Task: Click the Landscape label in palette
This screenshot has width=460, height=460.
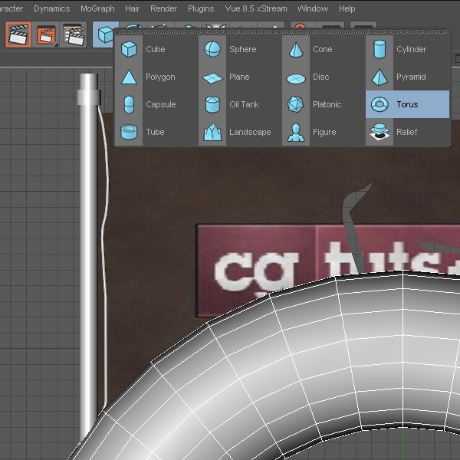Action: point(250,132)
